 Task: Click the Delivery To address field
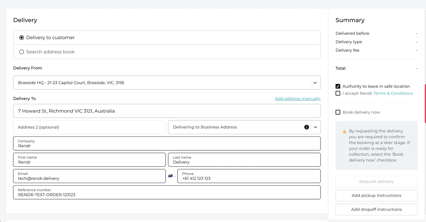click(167, 111)
